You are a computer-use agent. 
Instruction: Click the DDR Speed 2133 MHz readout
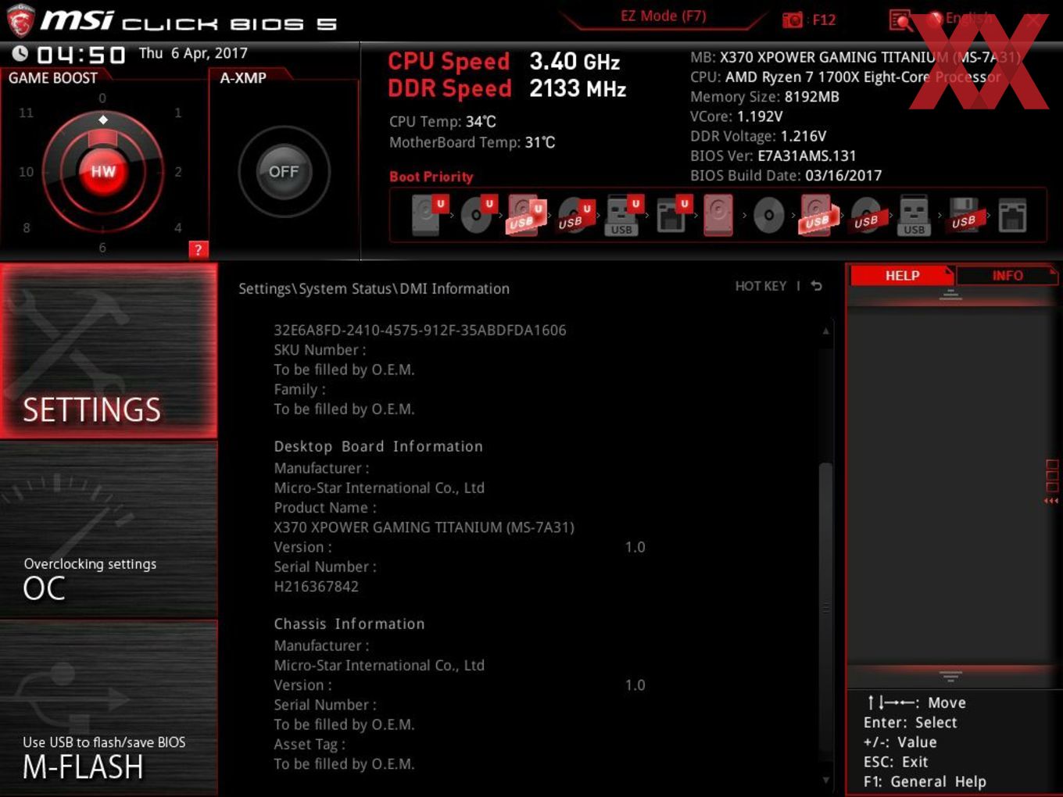[x=507, y=88]
